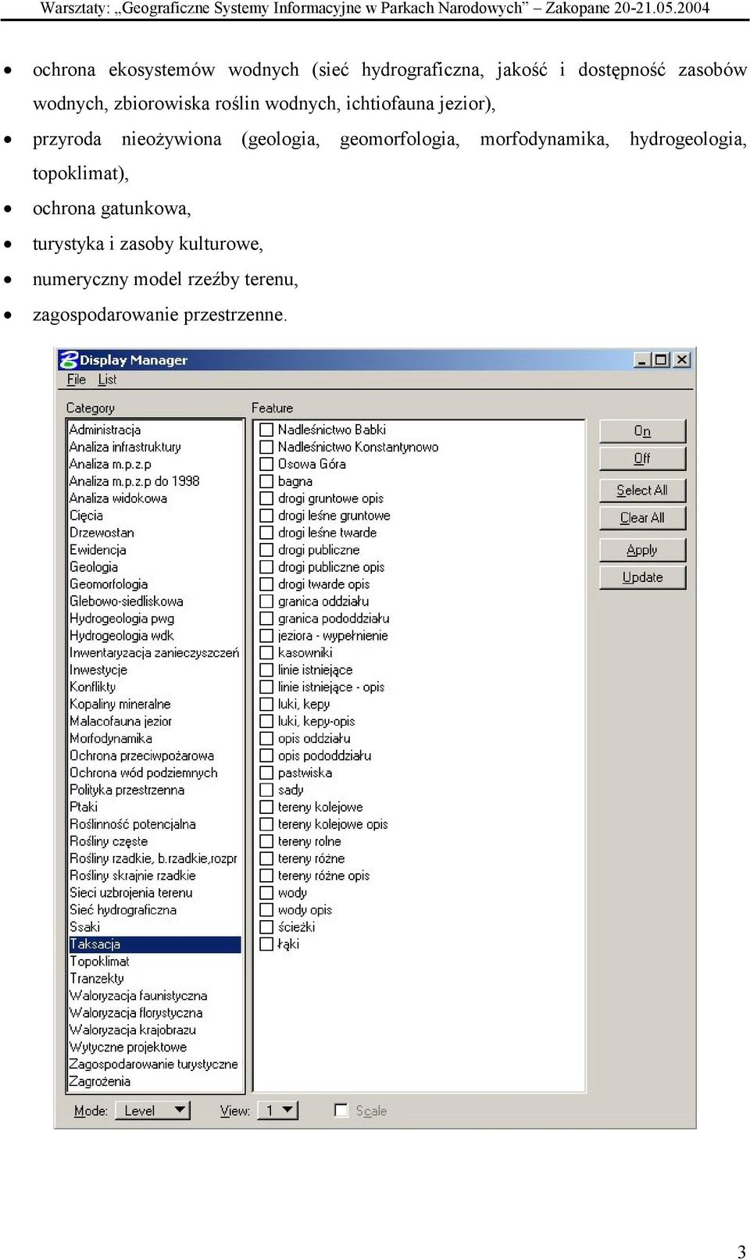Select Ochrona przeciwpożarowa category
This screenshot has width=750, height=1260.
point(141,756)
